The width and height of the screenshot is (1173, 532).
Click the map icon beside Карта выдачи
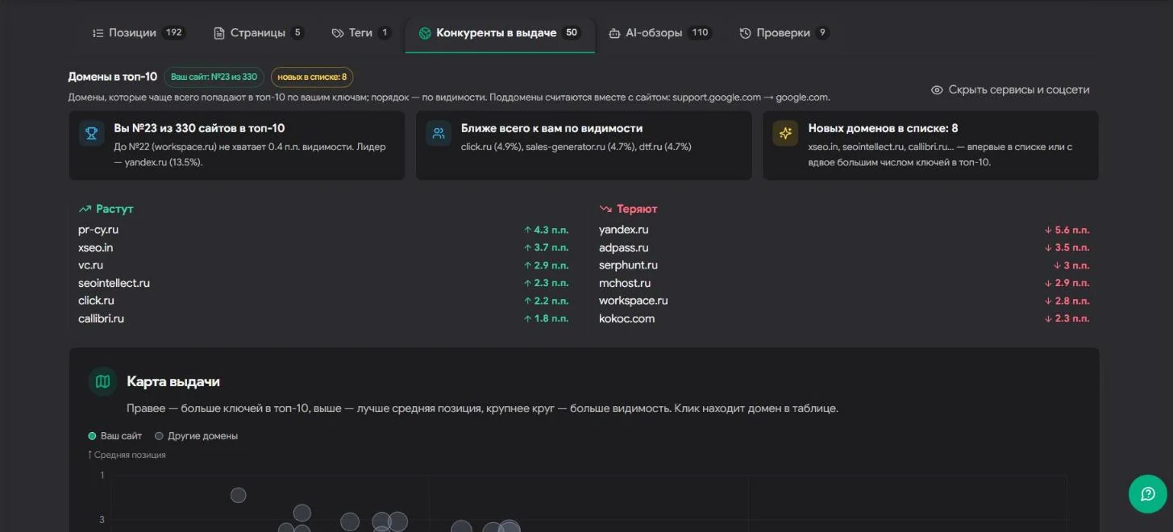(102, 381)
